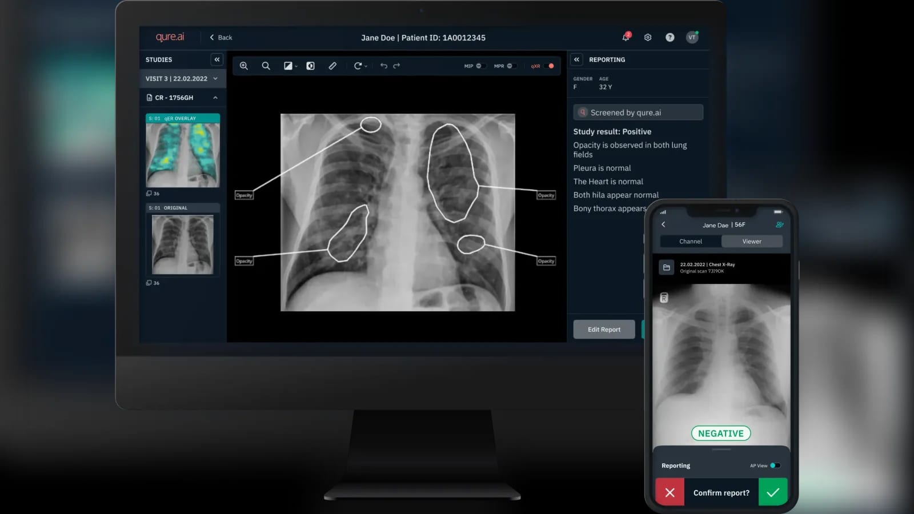
Task: Click the Gender value F
Action: [575, 87]
